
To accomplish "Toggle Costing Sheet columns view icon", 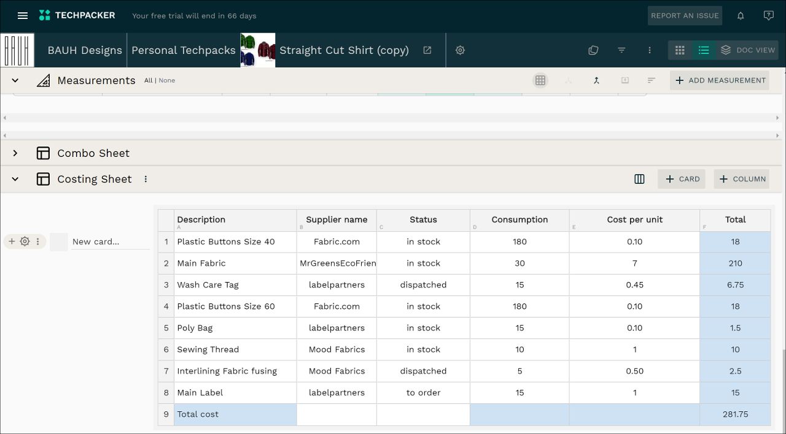I will pos(639,179).
